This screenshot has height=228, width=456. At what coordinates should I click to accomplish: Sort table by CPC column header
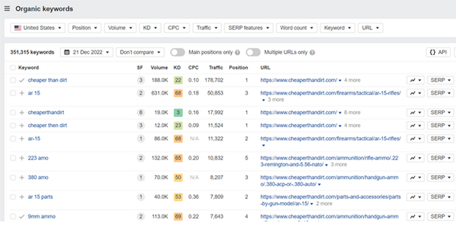(x=193, y=68)
